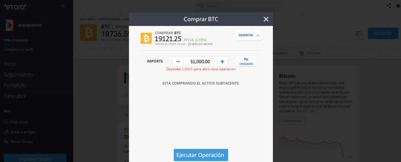The width and height of the screenshot is (401, 162).
Task: Click the blue Invertir button on page
Action: pyautogui.click(x=383, y=33)
